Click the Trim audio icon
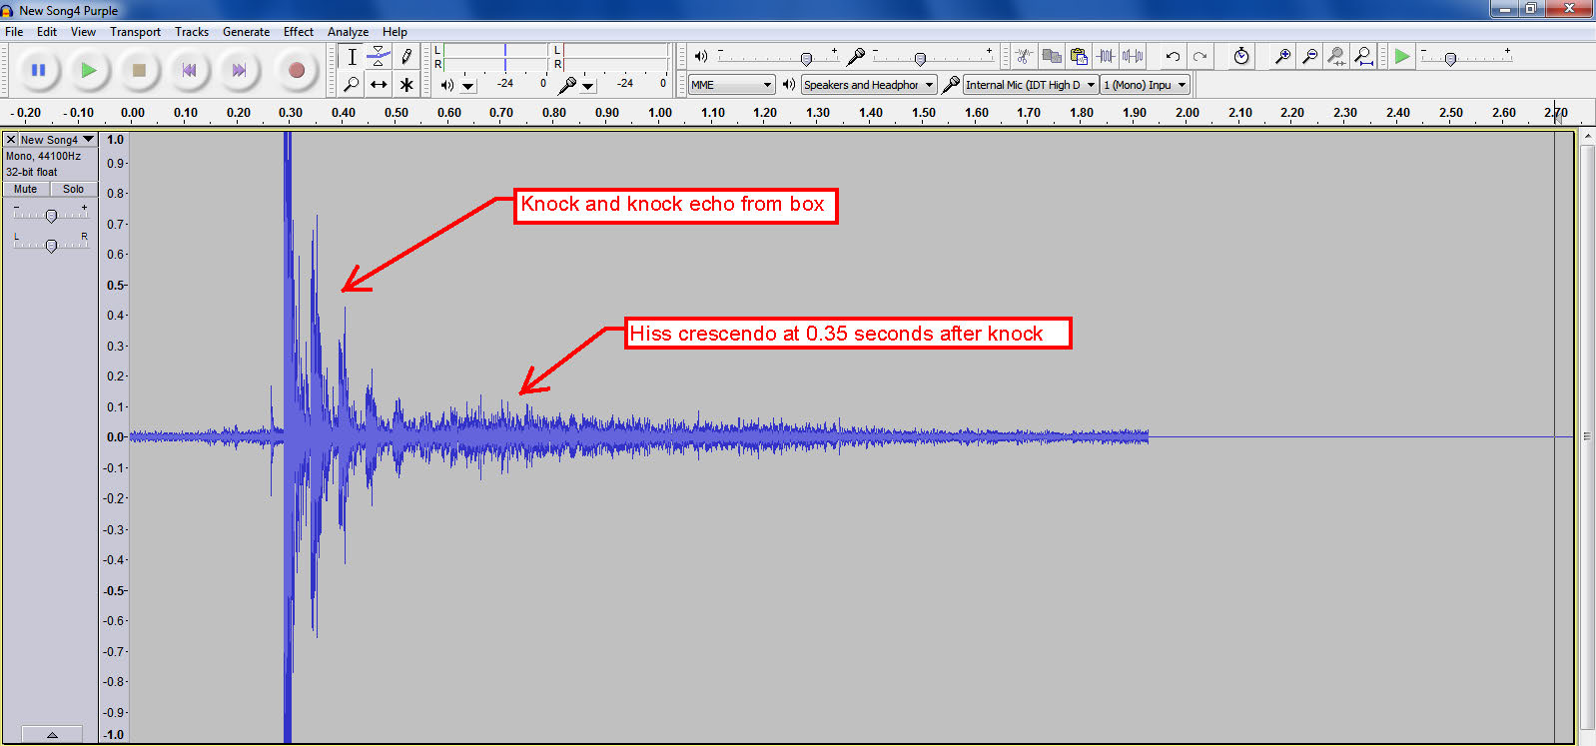This screenshot has height=746, width=1596. [x=1105, y=57]
